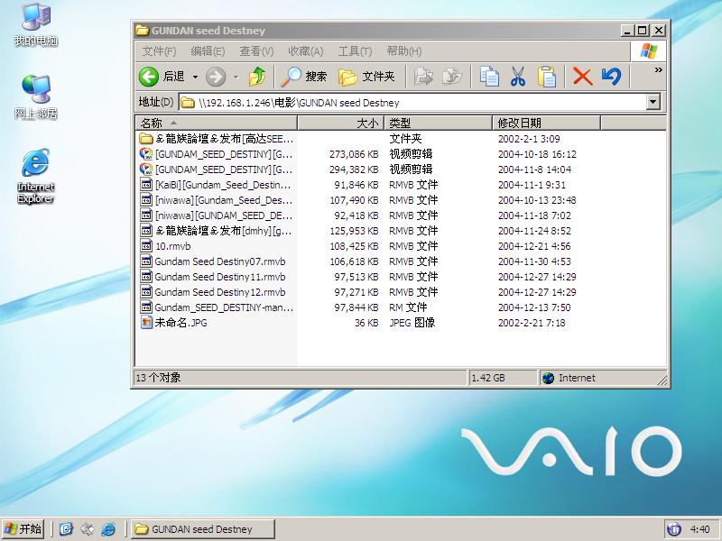Select the Gundam_SEED_DESTINY-man RM file icon
Viewport: 722px width, 541px height.
tap(146, 307)
